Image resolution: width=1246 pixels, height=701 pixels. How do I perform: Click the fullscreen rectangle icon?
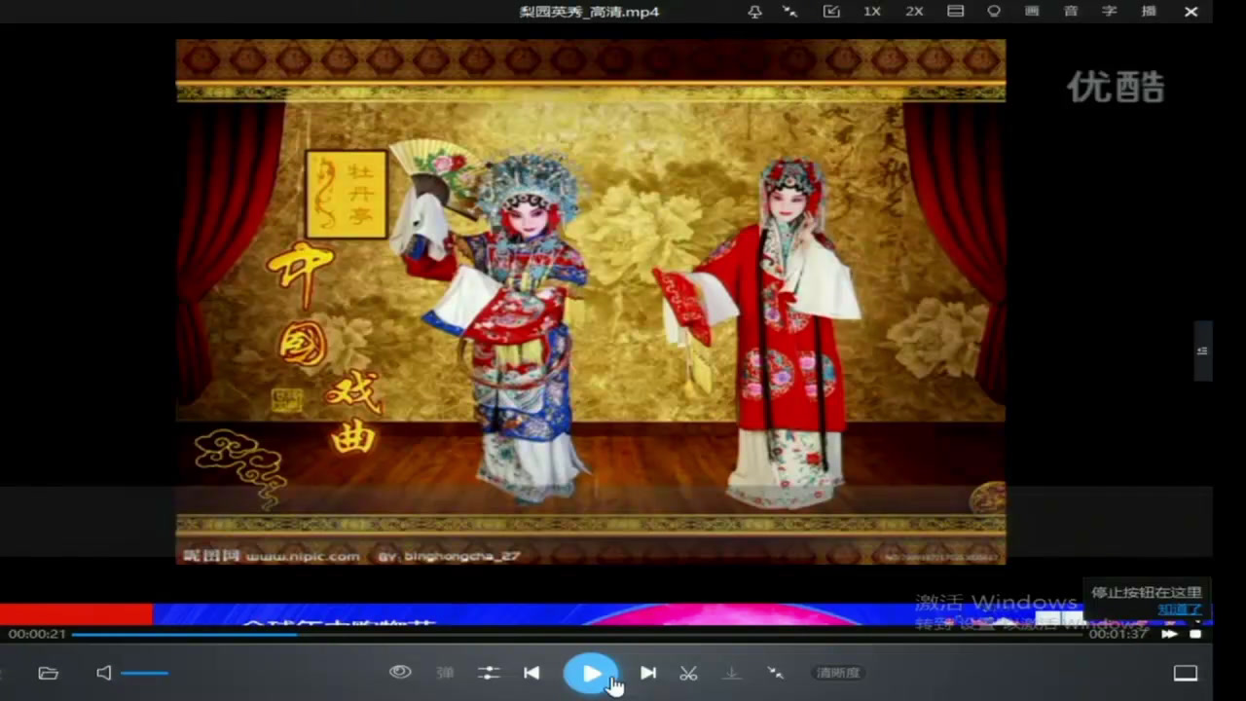coord(1185,673)
